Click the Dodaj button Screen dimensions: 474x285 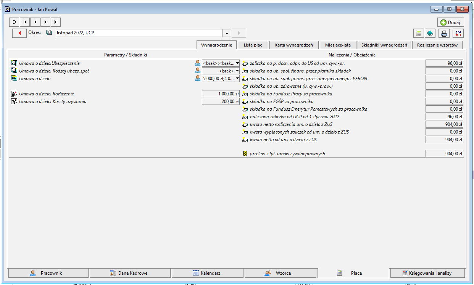click(450, 23)
